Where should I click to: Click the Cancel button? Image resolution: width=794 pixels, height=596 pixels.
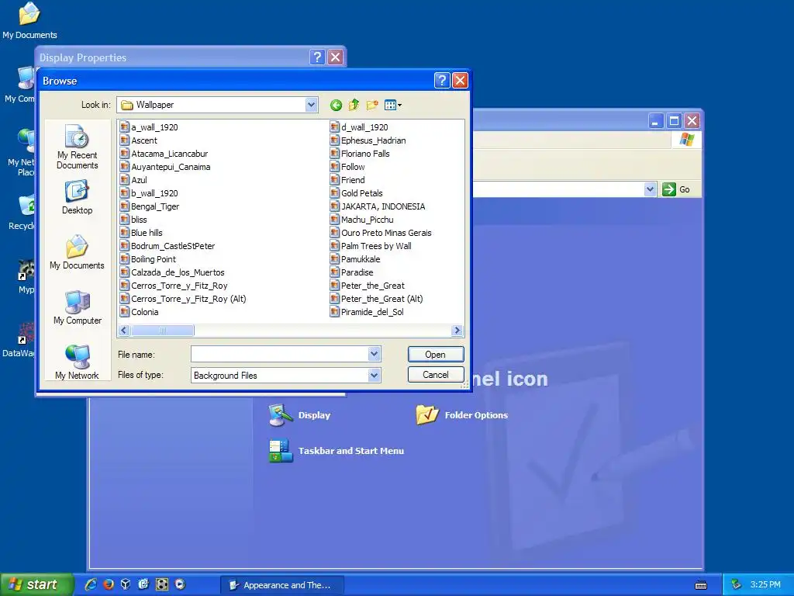(x=436, y=375)
